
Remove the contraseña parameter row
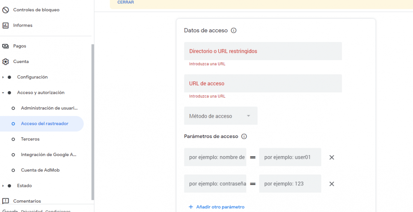tap(332, 184)
